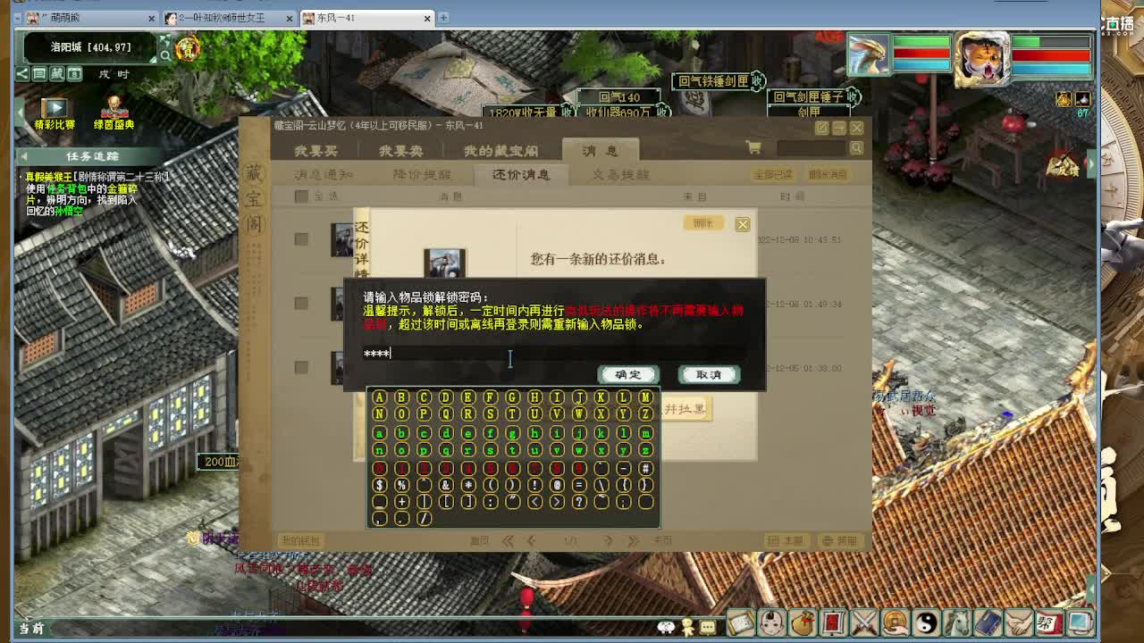Image resolution: width=1144 pixels, height=643 pixels.
Task: Tap the uppercase M virtual key
Action: (645, 397)
